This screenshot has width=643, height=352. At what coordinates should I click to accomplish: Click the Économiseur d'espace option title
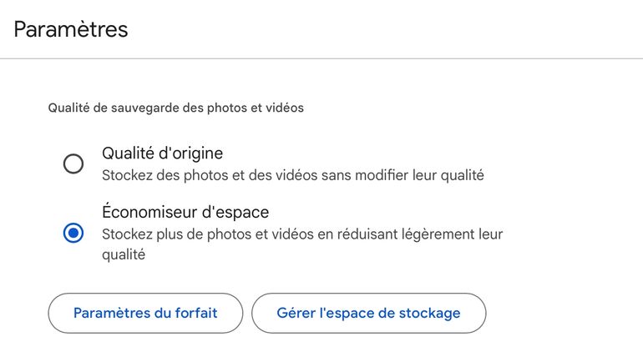click(185, 212)
